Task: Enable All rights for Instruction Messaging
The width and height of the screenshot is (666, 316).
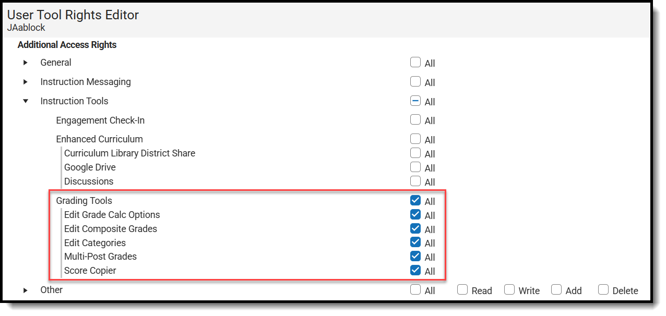Action: pyautogui.click(x=415, y=82)
